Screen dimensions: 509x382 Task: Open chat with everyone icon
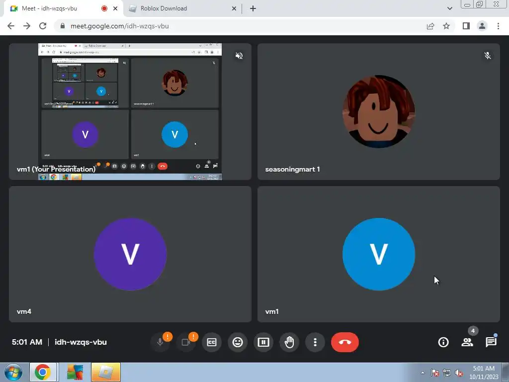[491, 342]
